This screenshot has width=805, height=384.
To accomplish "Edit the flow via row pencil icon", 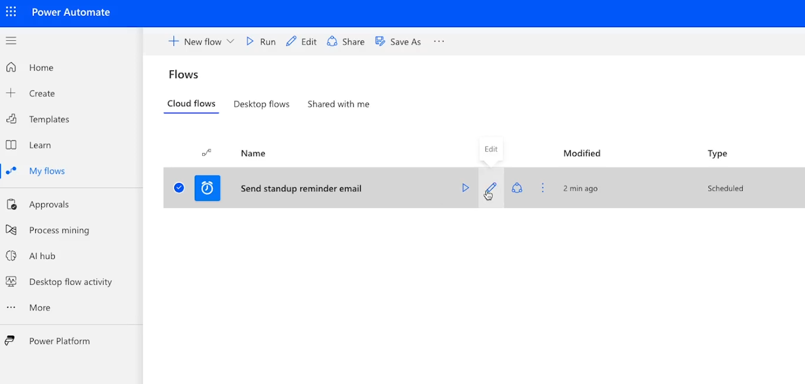I will click(x=491, y=188).
